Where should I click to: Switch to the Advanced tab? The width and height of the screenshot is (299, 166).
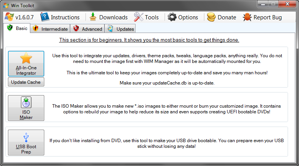click(87, 29)
